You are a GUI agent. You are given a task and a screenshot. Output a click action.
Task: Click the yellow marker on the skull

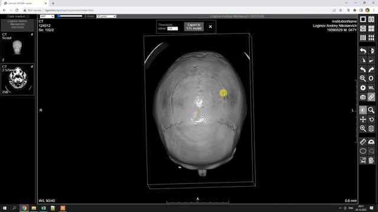tap(223, 93)
